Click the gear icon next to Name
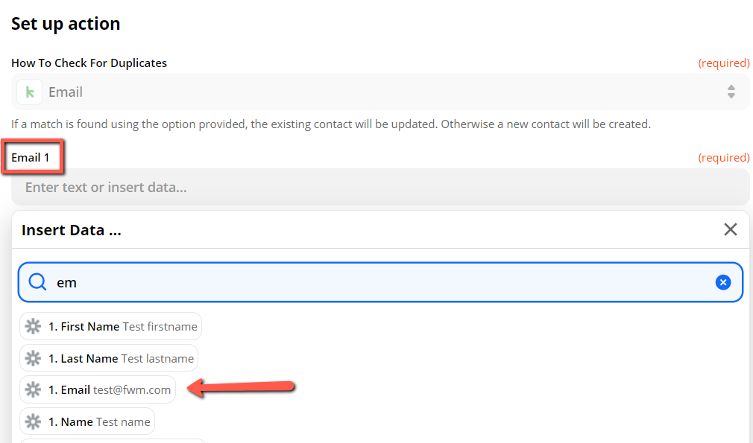753x443 pixels. [x=33, y=421]
